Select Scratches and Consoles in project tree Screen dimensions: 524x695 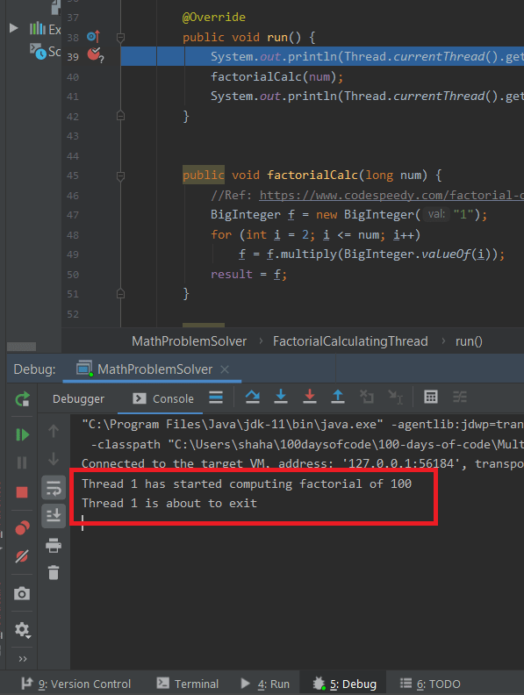(45, 52)
